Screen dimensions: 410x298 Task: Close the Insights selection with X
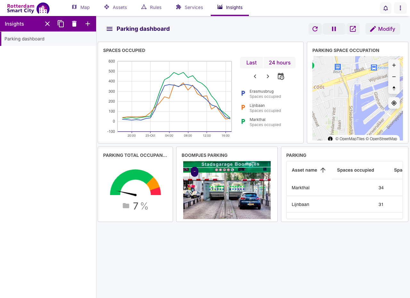47,24
